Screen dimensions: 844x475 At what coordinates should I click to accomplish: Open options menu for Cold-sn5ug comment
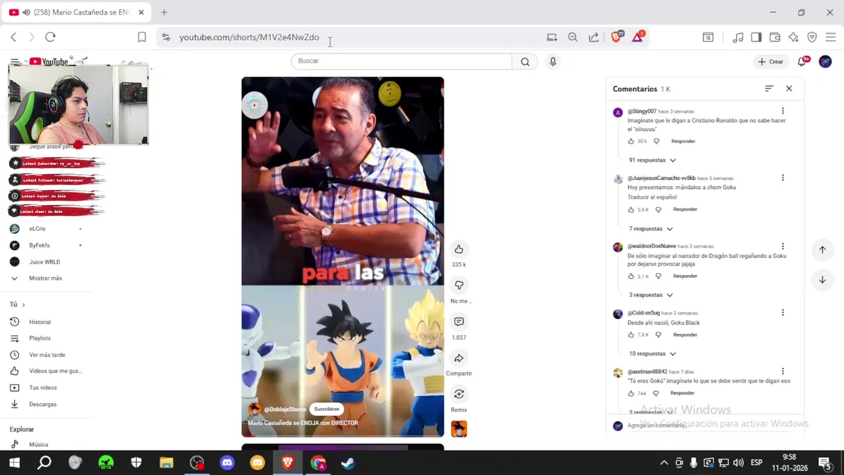click(x=783, y=313)
